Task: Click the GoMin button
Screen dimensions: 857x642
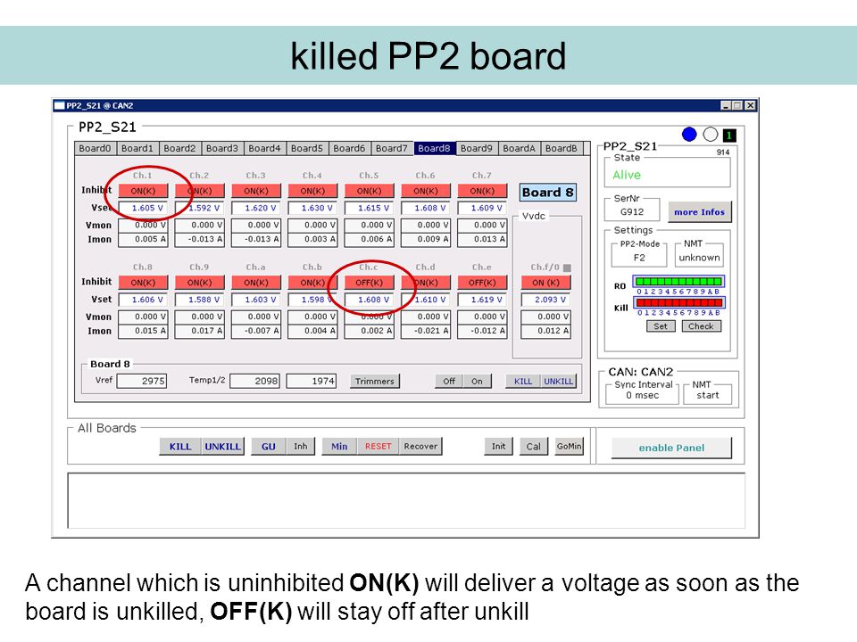Action: [569, 447]
